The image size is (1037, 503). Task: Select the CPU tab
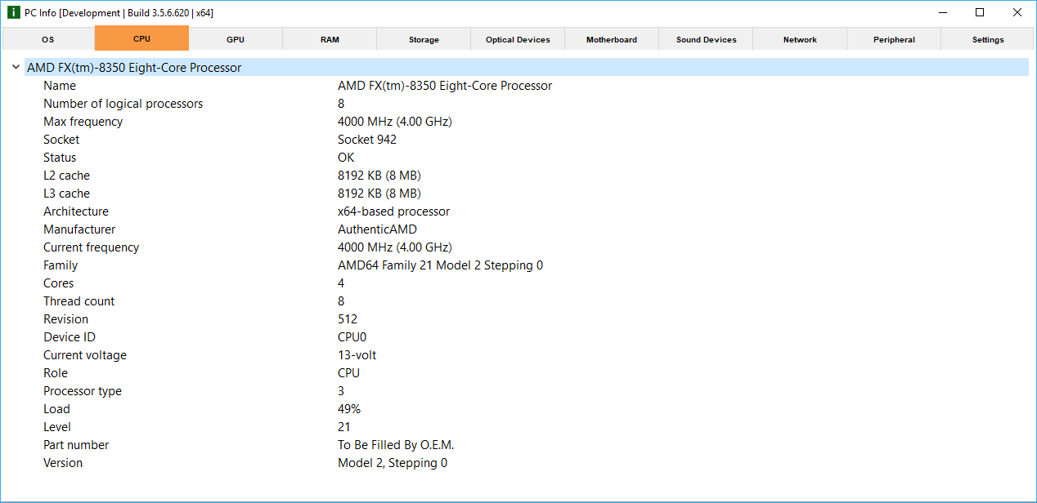[141, 38]
